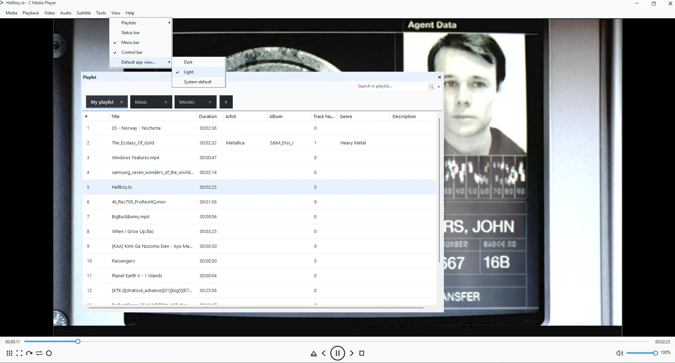This screenshot has width=675, height=363.
Task: Open the search options dropdown arrow
Action: point(439,87)
